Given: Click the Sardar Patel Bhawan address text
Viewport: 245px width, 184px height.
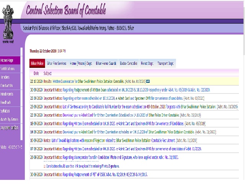Looking at the screenshot, I should pyautogui.click(x=78, y=28).
